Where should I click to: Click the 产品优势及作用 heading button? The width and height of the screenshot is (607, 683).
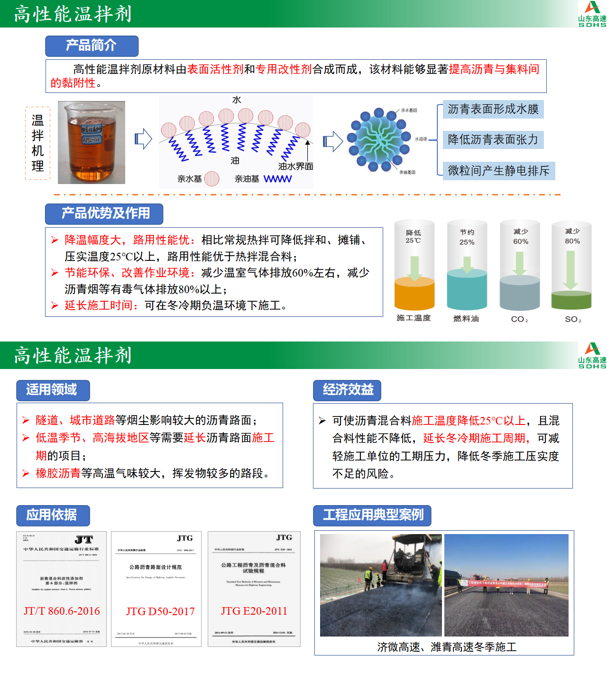[104, 214]
